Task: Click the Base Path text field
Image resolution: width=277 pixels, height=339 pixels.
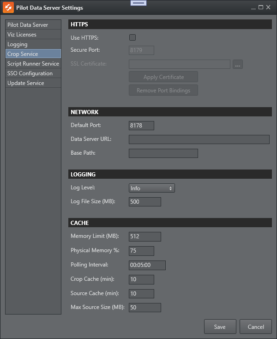Action: point(163,153)
